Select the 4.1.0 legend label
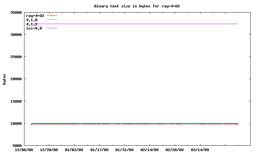This screenshot has width=257, height=154. pos(32,20)
